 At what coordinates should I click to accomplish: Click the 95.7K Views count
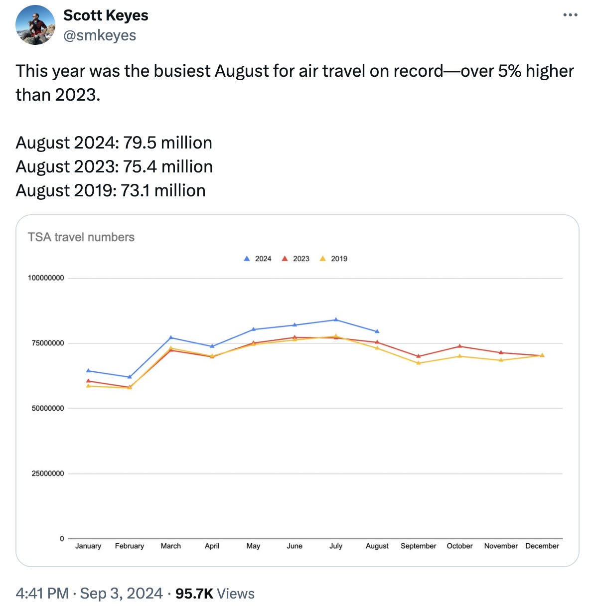point(215,593)
